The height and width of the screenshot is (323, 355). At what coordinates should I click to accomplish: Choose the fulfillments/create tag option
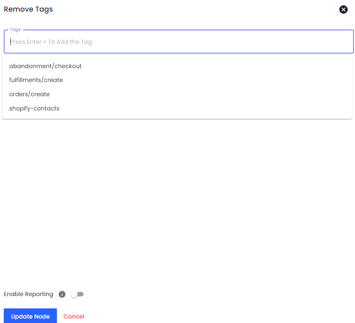(36, 80)
